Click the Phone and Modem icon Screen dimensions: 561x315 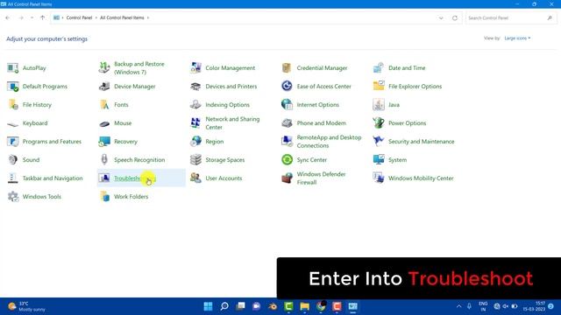coord(287,123)
